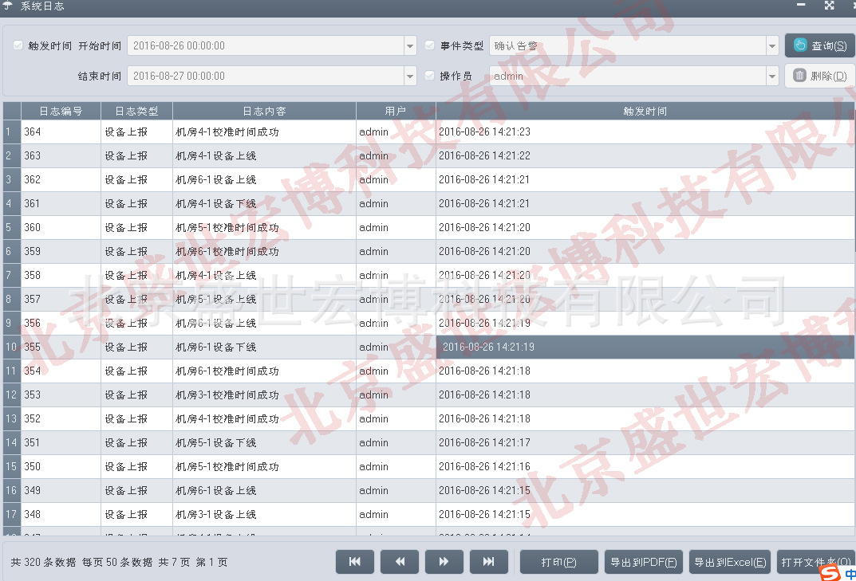Viewport: 856px width, 581px height.
Task: Click 机房6-1设备上线 in log 362
Action: click(215, 179)
